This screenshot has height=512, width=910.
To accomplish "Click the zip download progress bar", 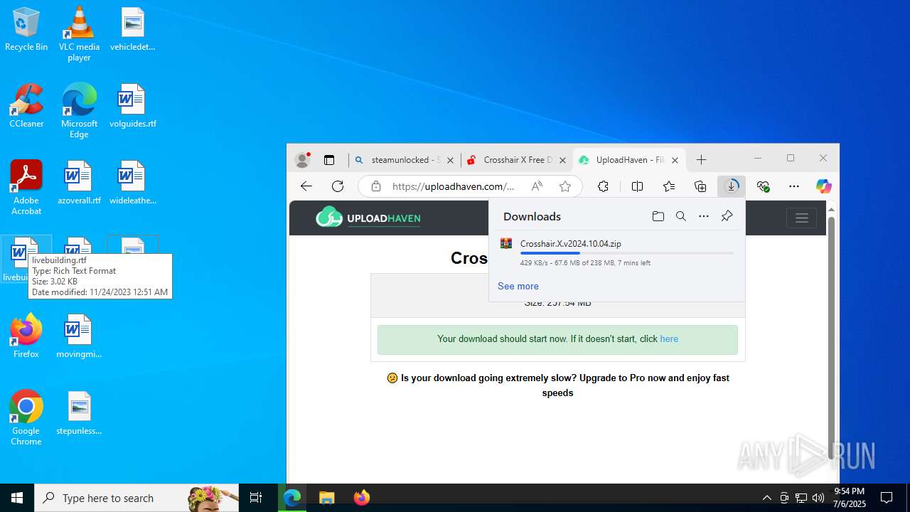I will pos(626,253).
